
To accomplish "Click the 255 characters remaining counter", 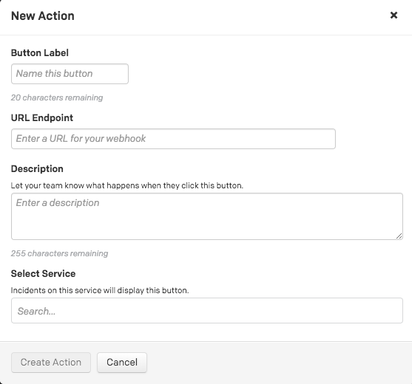I will pyautogui.click(x=60, y=253).
